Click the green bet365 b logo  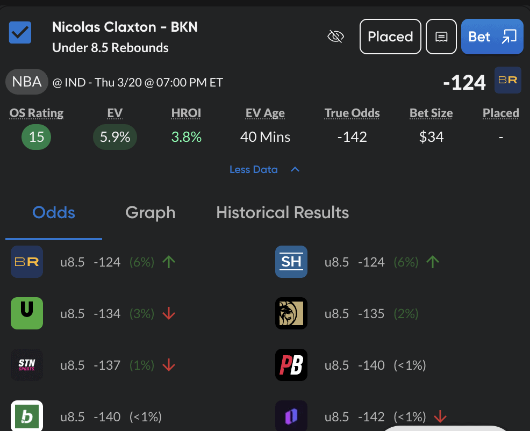(27, 416)
